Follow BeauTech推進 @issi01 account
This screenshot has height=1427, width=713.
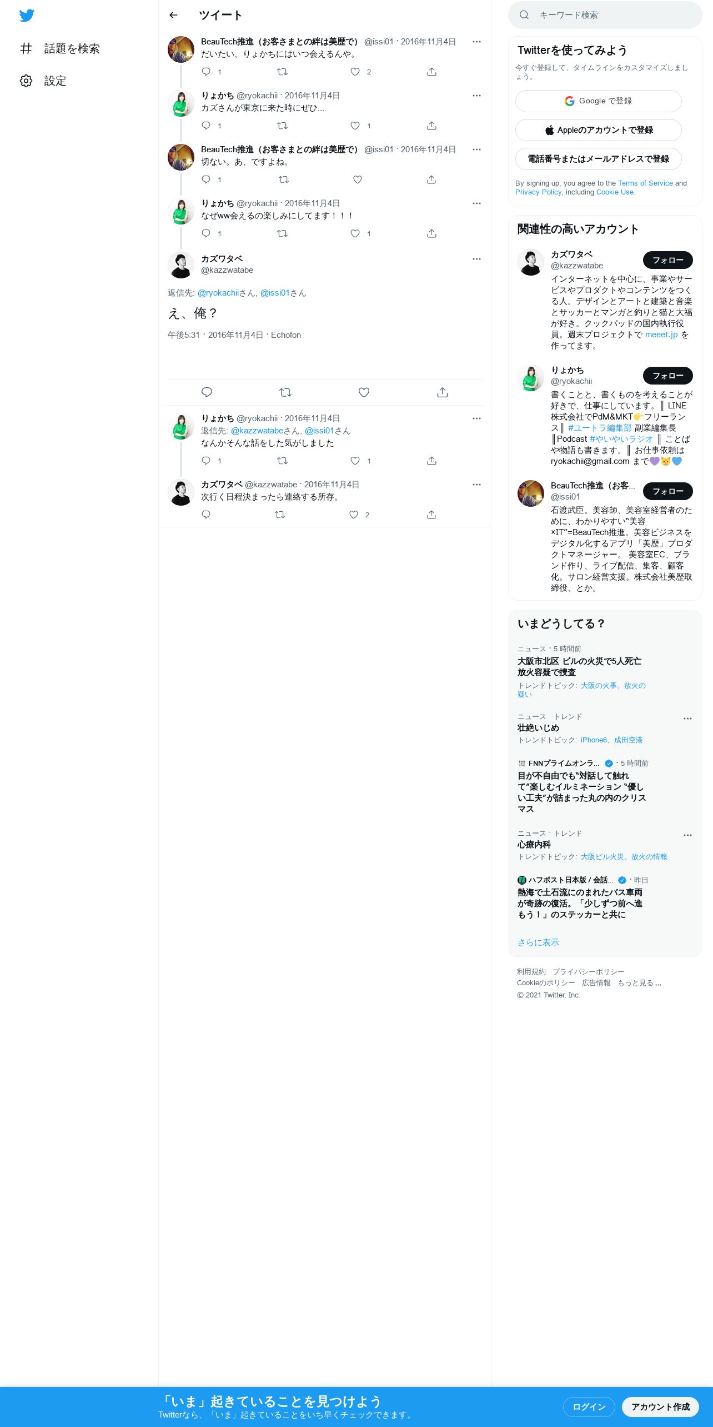(x=668, y=491)
